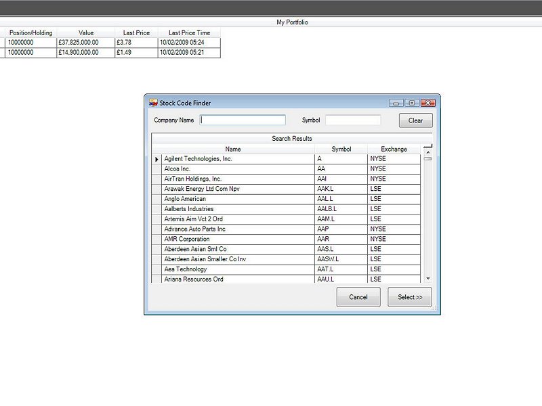Click the symbol cell AAP

point(341,229)
